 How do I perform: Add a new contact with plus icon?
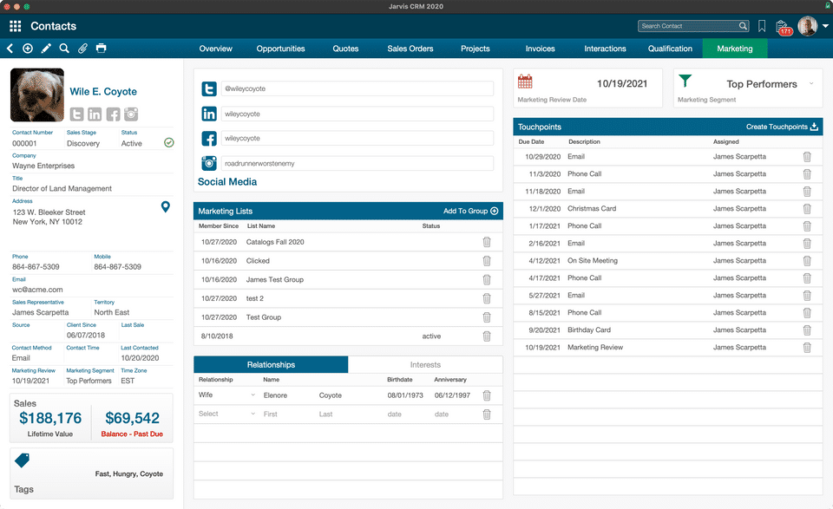click(x=28, y=49)
